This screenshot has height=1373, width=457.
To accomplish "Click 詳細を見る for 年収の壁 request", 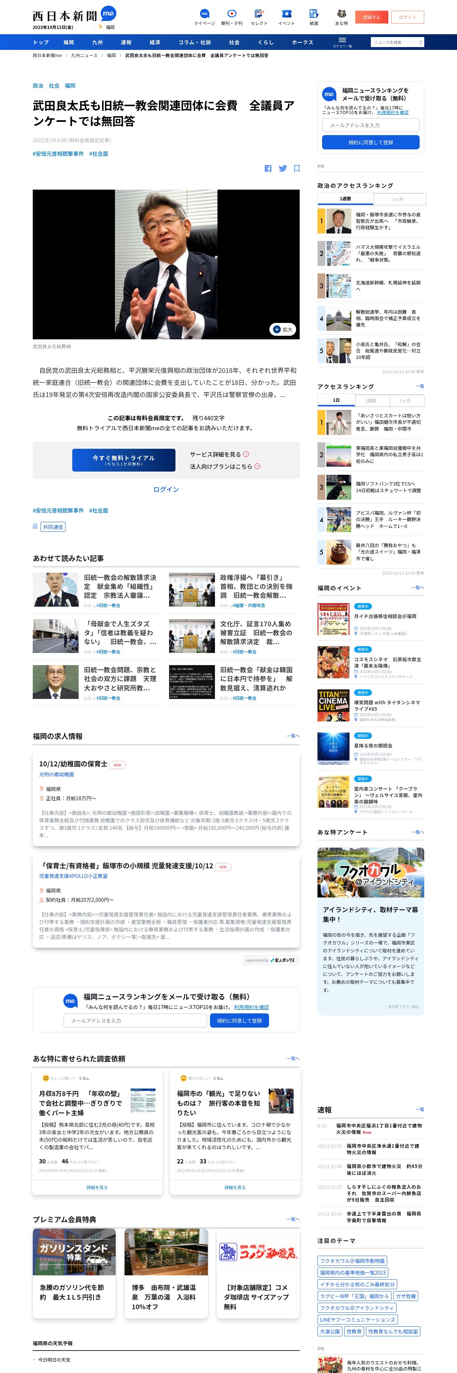I will 98,1188.
